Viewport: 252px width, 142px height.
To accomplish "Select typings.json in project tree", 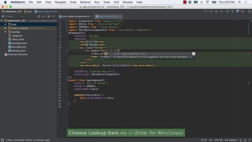I will (x=17, y=50).
